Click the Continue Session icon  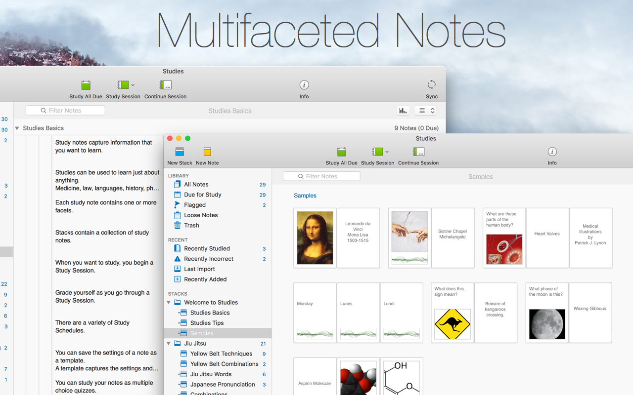pos(418,152)
